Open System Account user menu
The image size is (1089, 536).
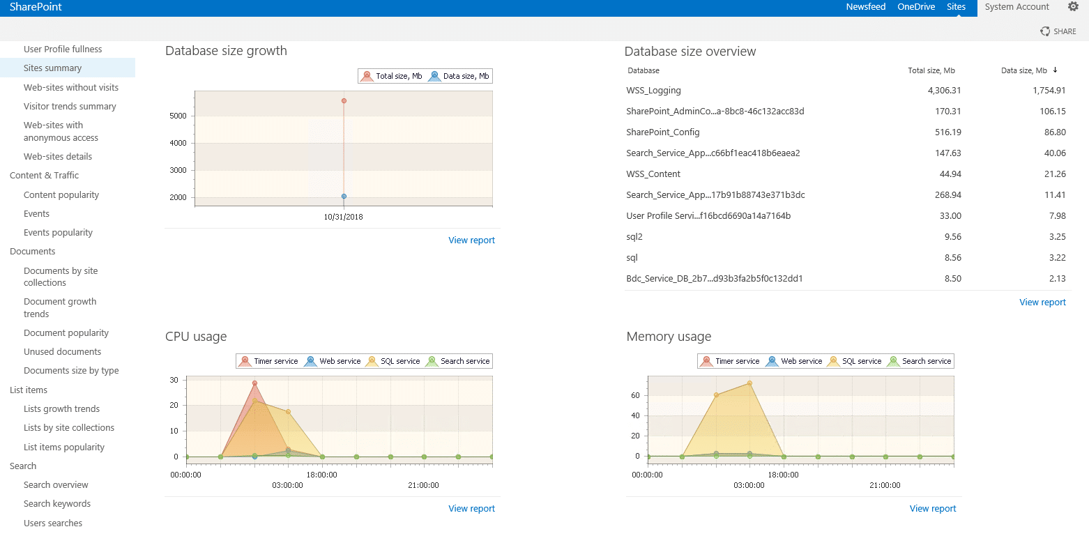pos(1016,7)
